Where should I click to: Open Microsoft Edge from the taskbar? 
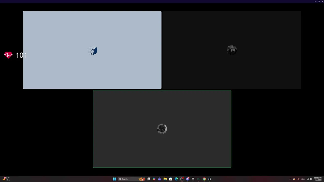(176, 179)
